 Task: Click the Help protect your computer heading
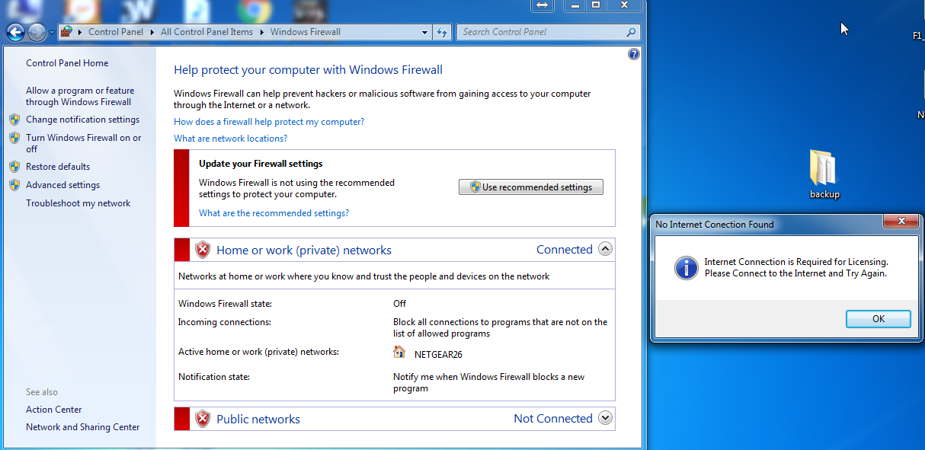(308, 70)
